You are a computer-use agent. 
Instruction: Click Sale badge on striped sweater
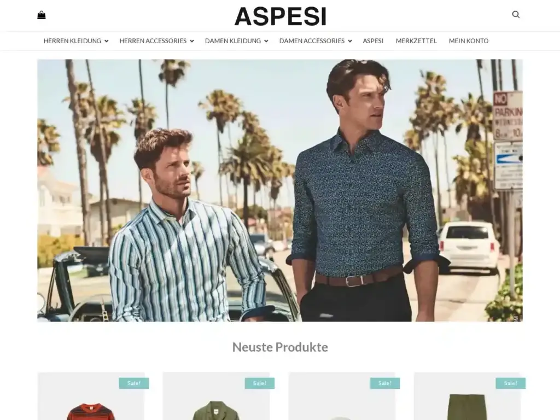[134, 383]
